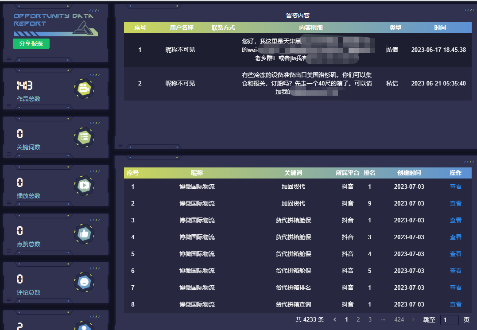
Task: Go to next page arrow
Action: [413, 320]
